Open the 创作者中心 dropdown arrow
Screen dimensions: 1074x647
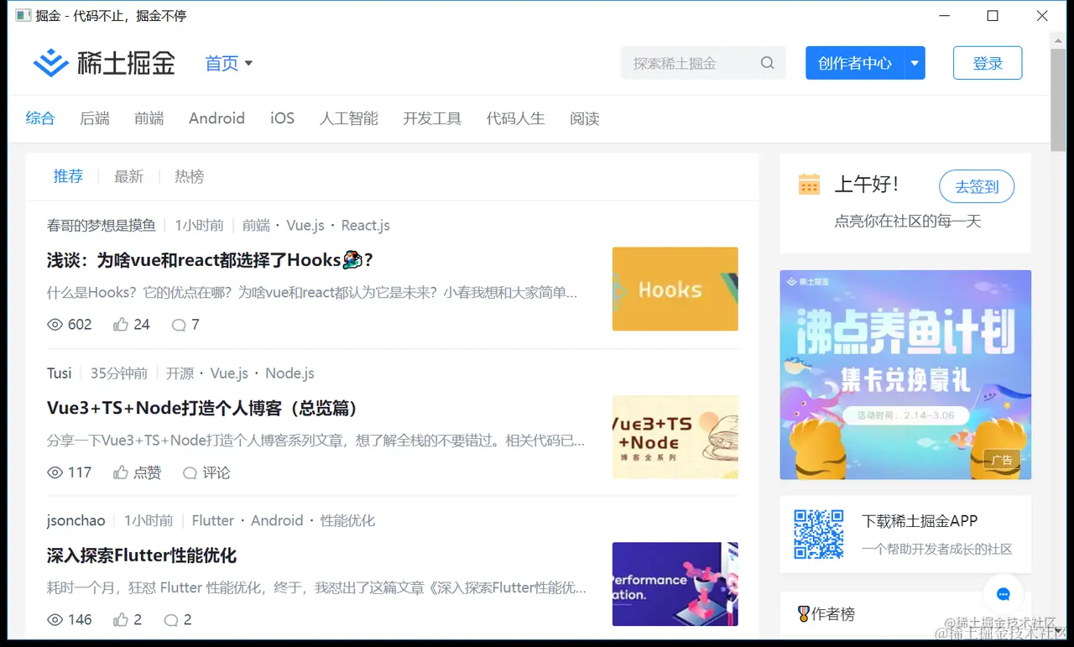915,62
